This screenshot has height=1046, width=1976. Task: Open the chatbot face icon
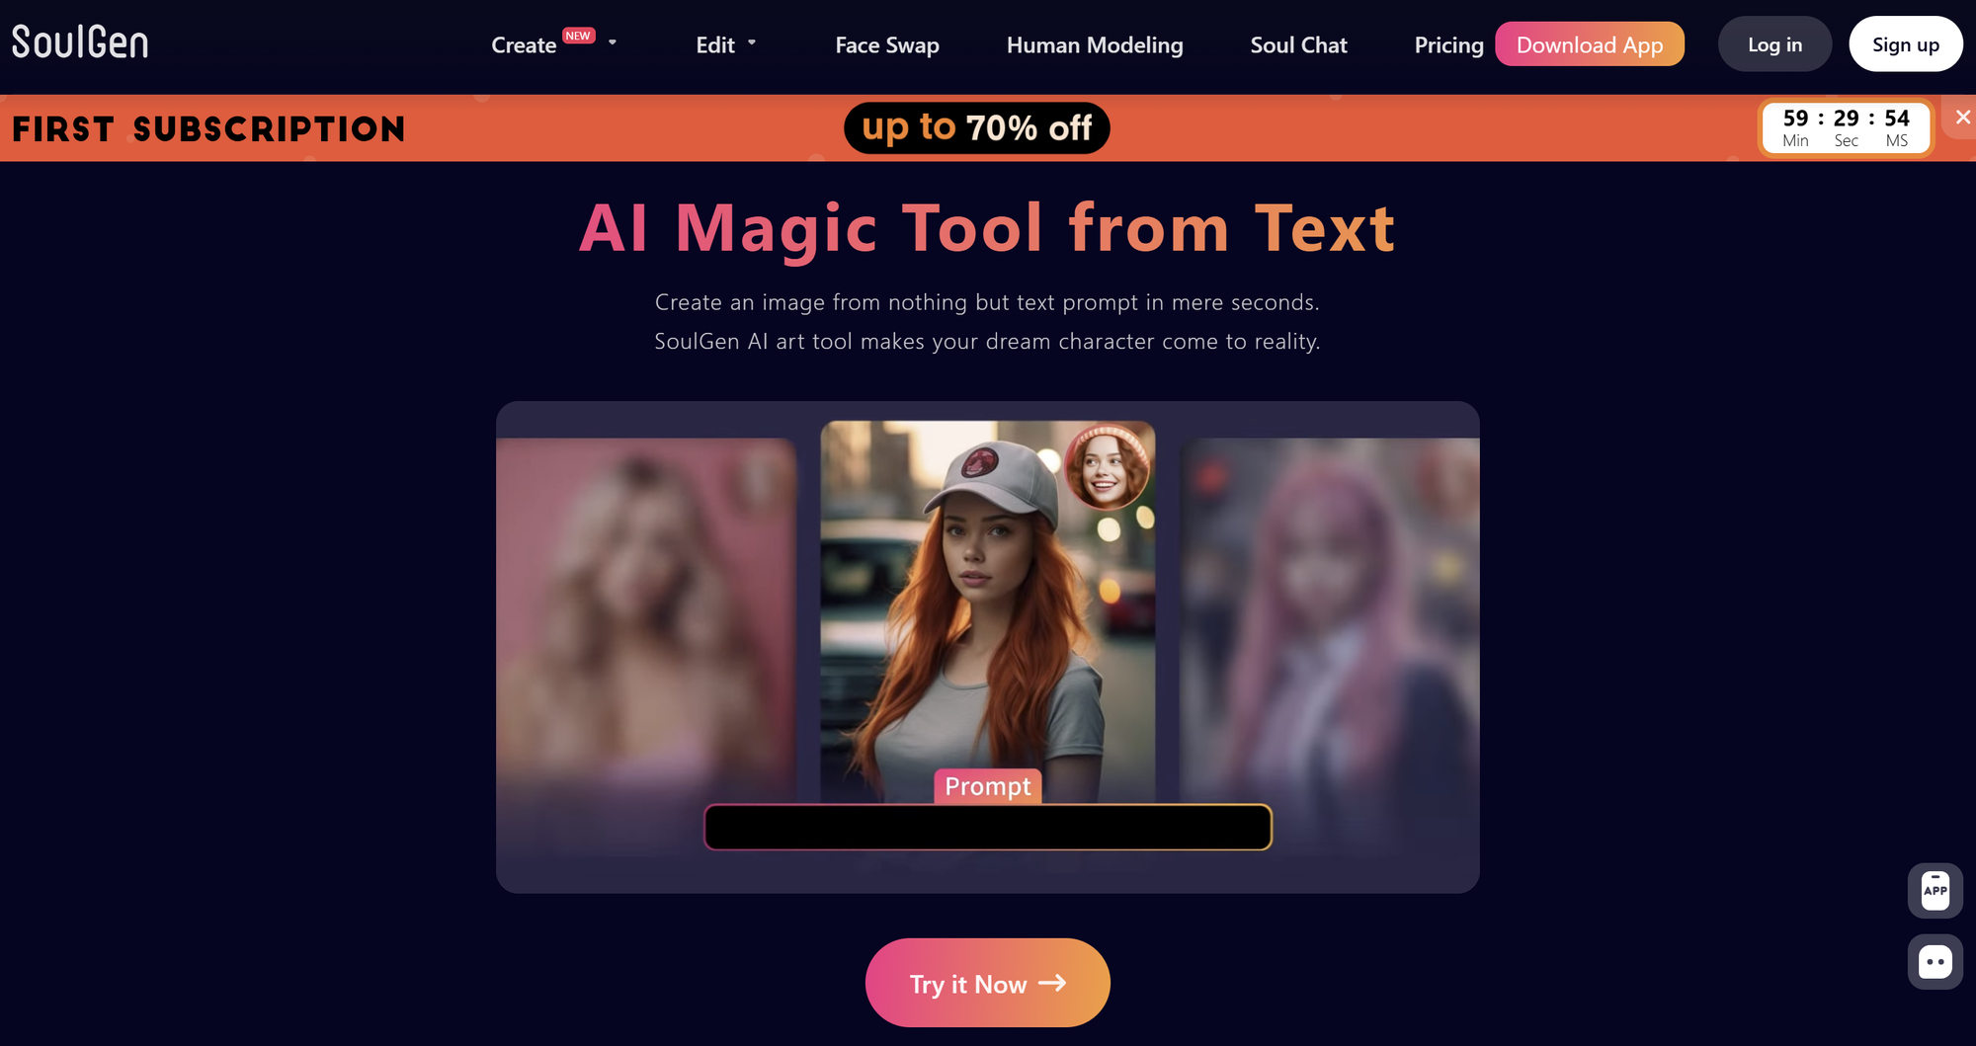[x=1935, y=962]
